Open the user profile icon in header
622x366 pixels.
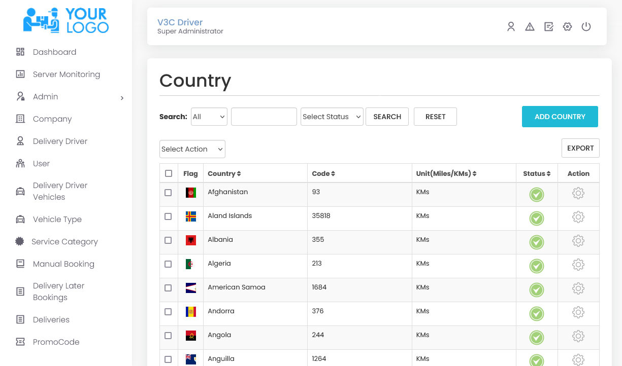511,26
